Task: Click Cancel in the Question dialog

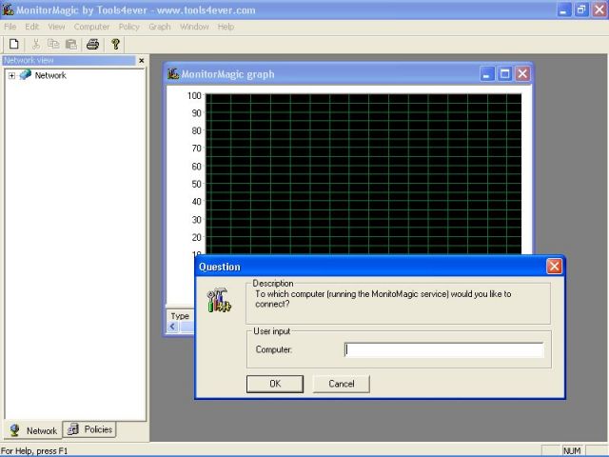Action: coord(342,384)
